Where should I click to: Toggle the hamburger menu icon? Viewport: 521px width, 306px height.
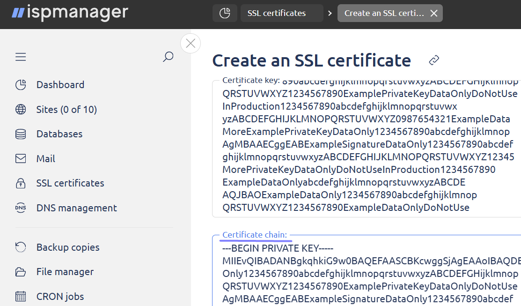click(x=21, y=57)
